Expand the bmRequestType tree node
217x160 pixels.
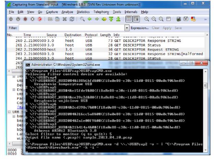coord(14,116)
